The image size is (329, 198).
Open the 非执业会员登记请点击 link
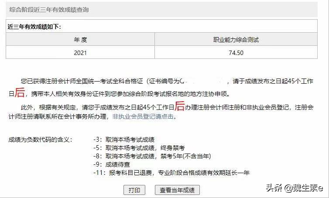click(144, 116)
